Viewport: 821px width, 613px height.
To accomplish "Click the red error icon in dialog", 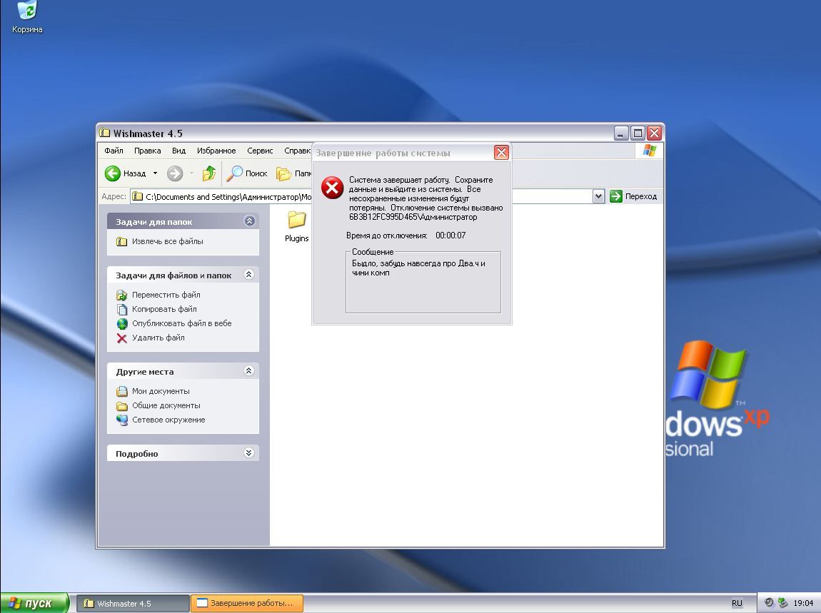I will click(x=332, y=188).
